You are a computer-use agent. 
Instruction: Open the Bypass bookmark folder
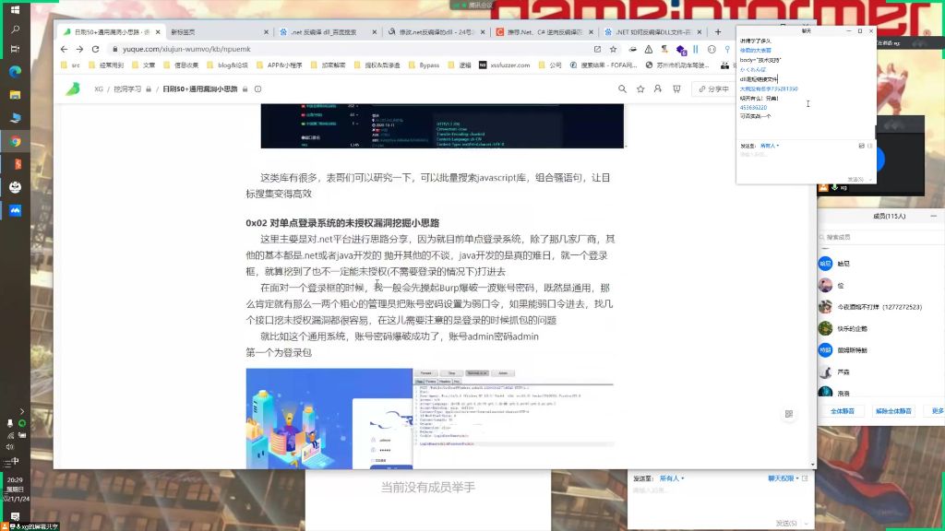coord(424,65)
